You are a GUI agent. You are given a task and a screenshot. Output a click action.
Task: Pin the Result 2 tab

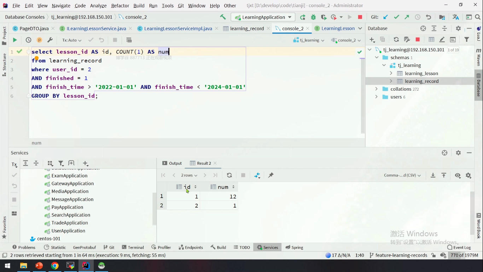(x=271, y=175)
